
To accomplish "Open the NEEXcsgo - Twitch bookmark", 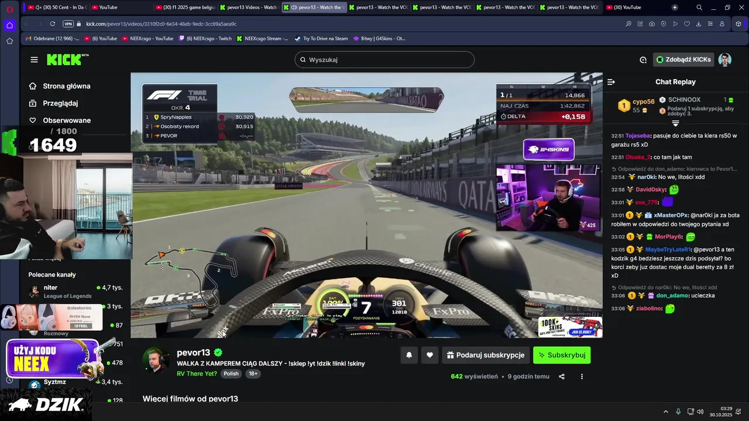I will pos(205,39).
